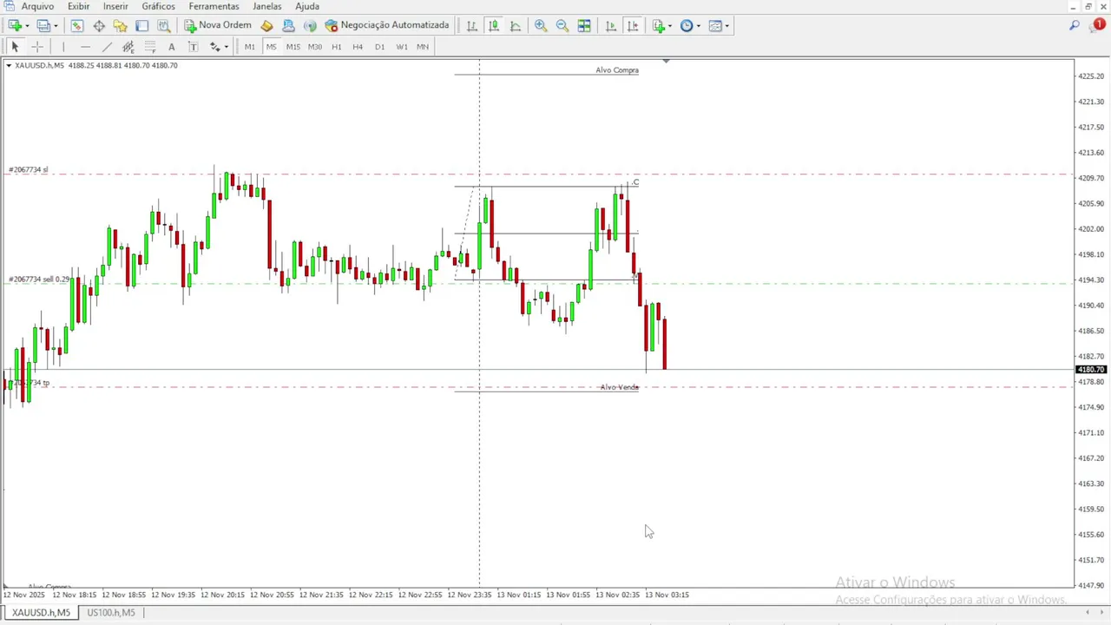Toggle Negociação Automatizada button
Image resolution: width=1111 pixels, height=625 pixels.
(387, 26)
